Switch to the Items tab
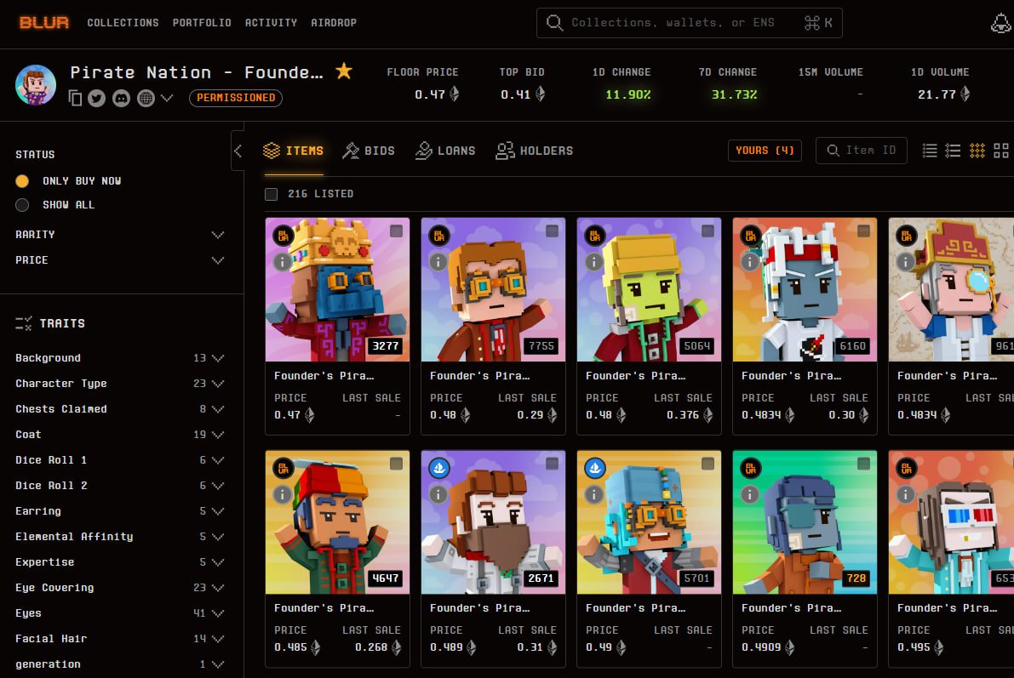This screenshot has width=1014, height=678. click(x=294, y=151)
